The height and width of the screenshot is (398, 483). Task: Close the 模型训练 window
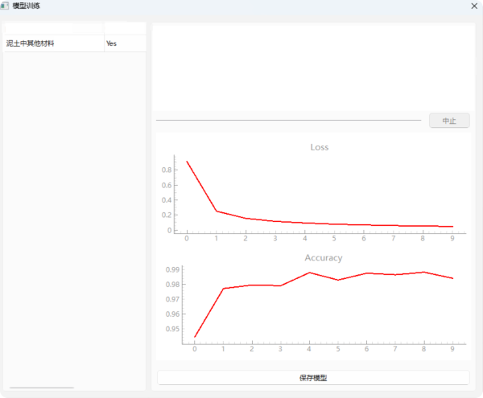(x=473, y=6)
